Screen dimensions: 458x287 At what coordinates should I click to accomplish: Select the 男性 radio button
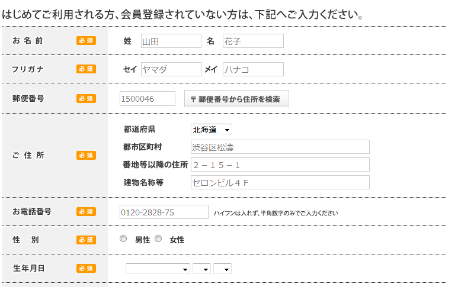click(123, 239)
